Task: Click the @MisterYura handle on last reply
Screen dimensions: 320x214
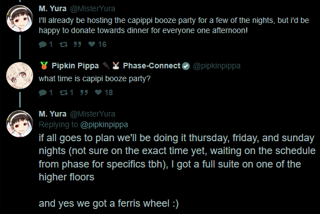Action: 93,114
